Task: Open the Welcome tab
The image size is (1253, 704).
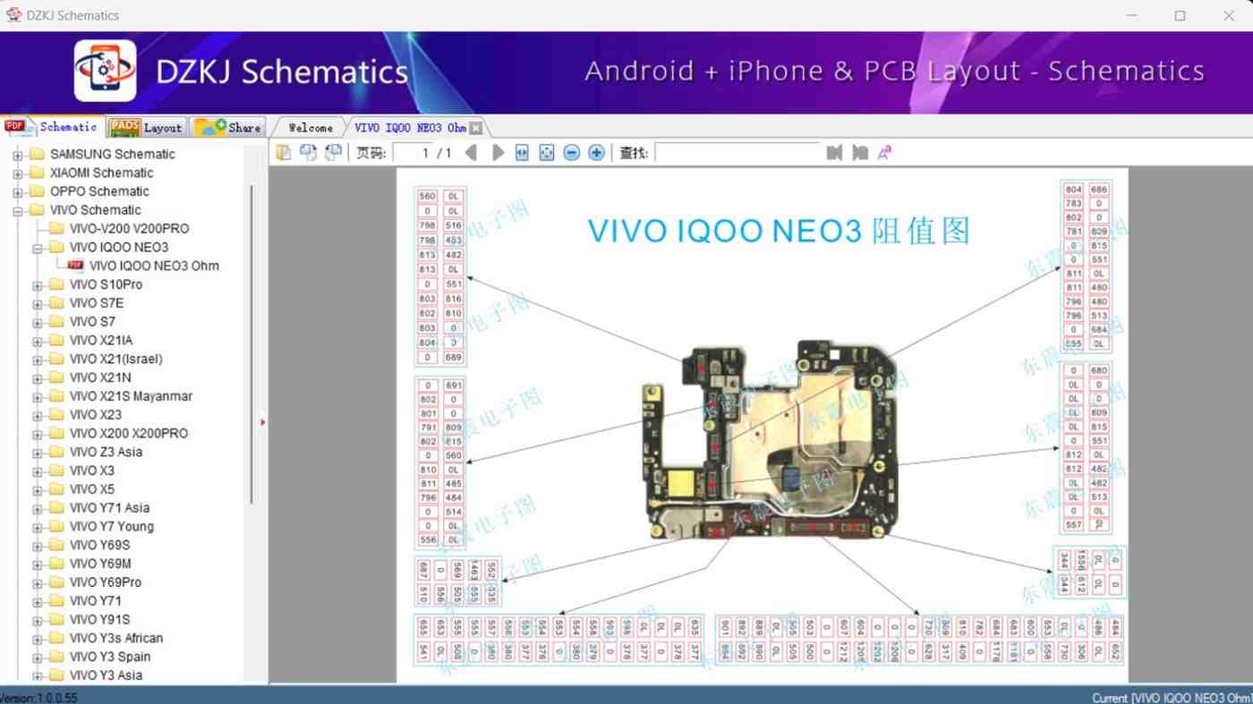Action: point(310,128)
